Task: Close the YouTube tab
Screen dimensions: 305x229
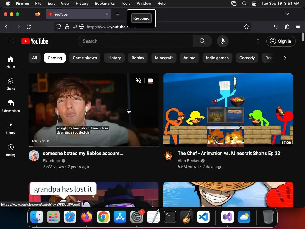Action: 107,14
